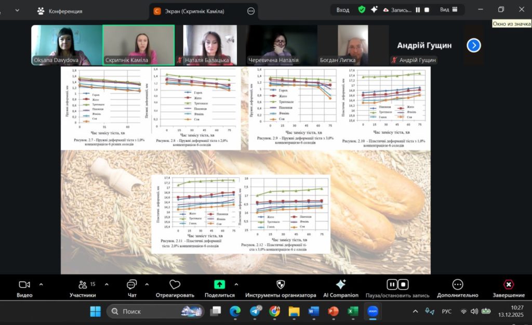
Task: Expand share options arrow next to Share
Action: (236, 284)
